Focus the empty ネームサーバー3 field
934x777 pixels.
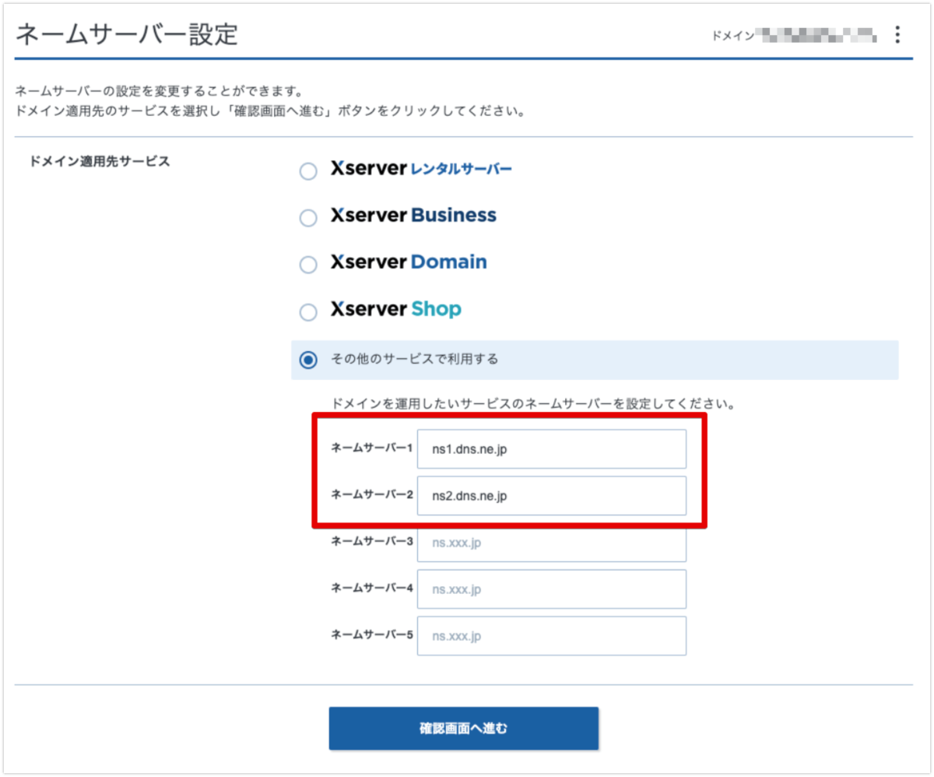551,543
